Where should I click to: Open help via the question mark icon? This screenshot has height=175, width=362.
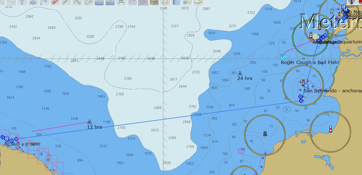click(176, 2)
